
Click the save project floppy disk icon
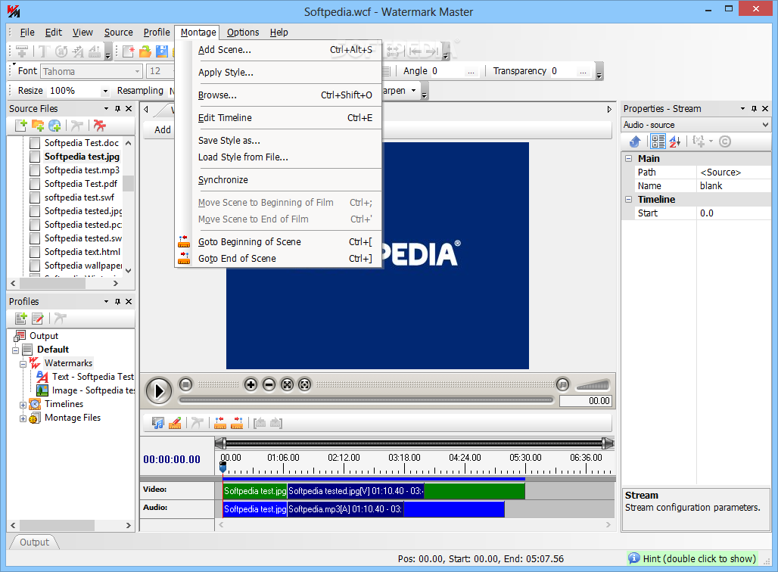click(162, 51)
